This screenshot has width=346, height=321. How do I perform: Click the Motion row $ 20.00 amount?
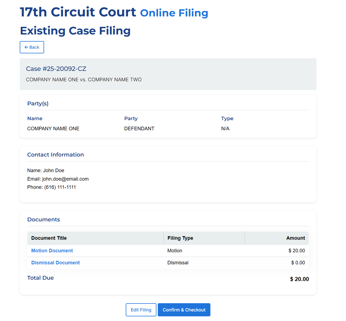(296, 251)
